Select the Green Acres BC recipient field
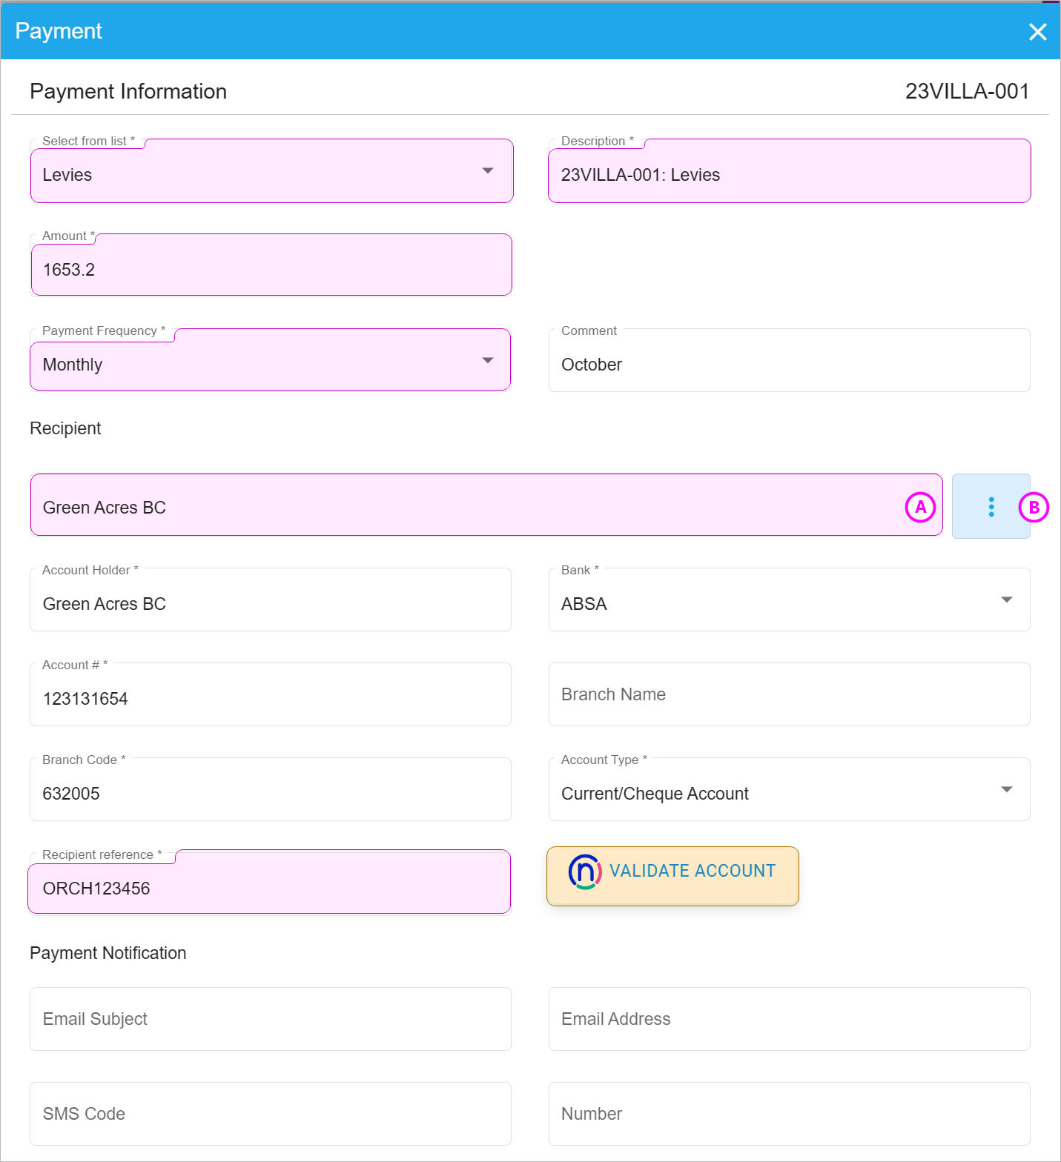1061x1162 pixels. (486, 505)
